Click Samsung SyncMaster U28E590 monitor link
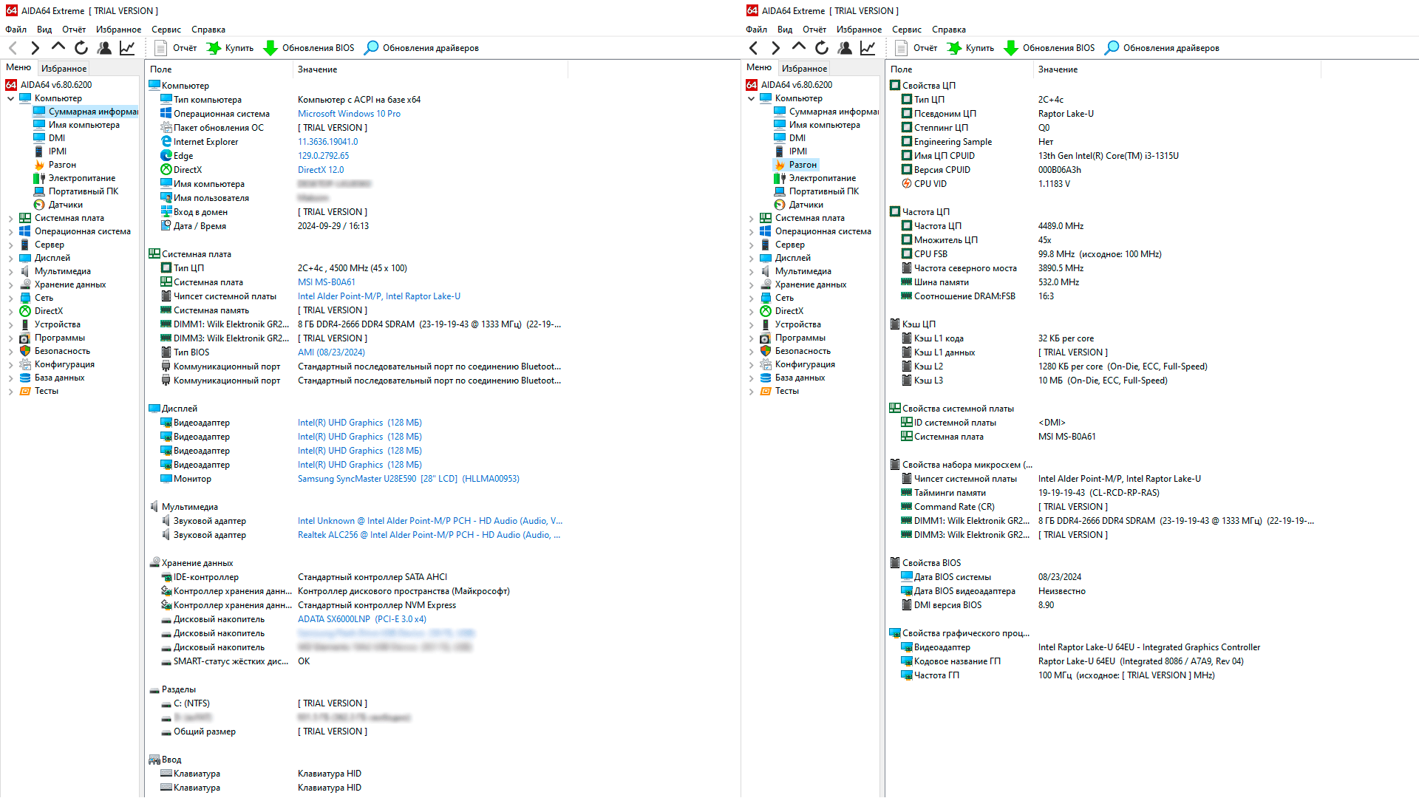Image resolution: width=1419 pixels, height=798 pixels. 409,478
